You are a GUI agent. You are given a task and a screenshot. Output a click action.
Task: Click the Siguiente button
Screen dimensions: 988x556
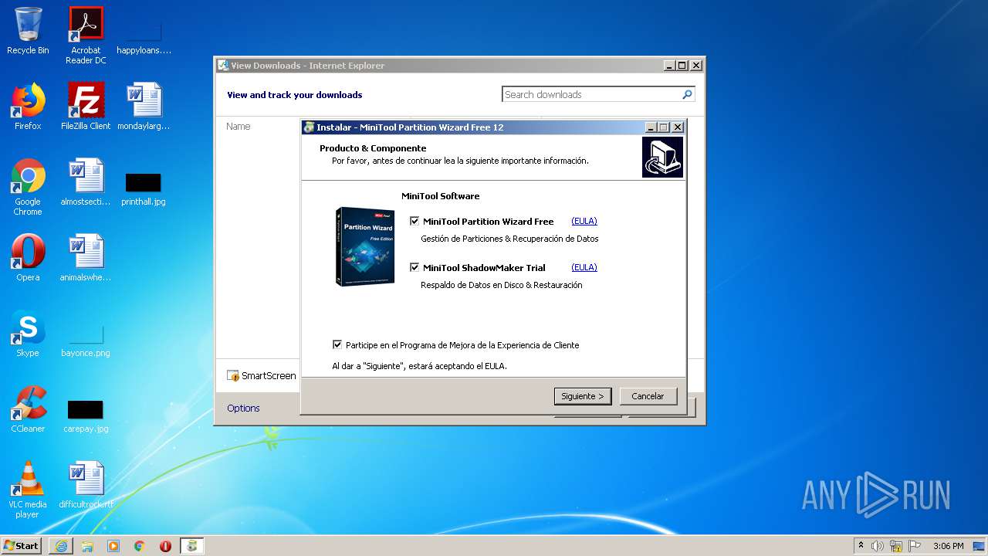pos(583,396)
